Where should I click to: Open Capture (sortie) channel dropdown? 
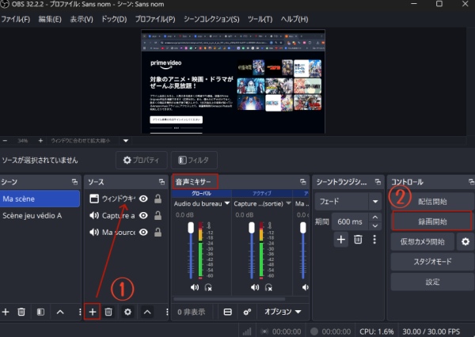coord(288,203)
